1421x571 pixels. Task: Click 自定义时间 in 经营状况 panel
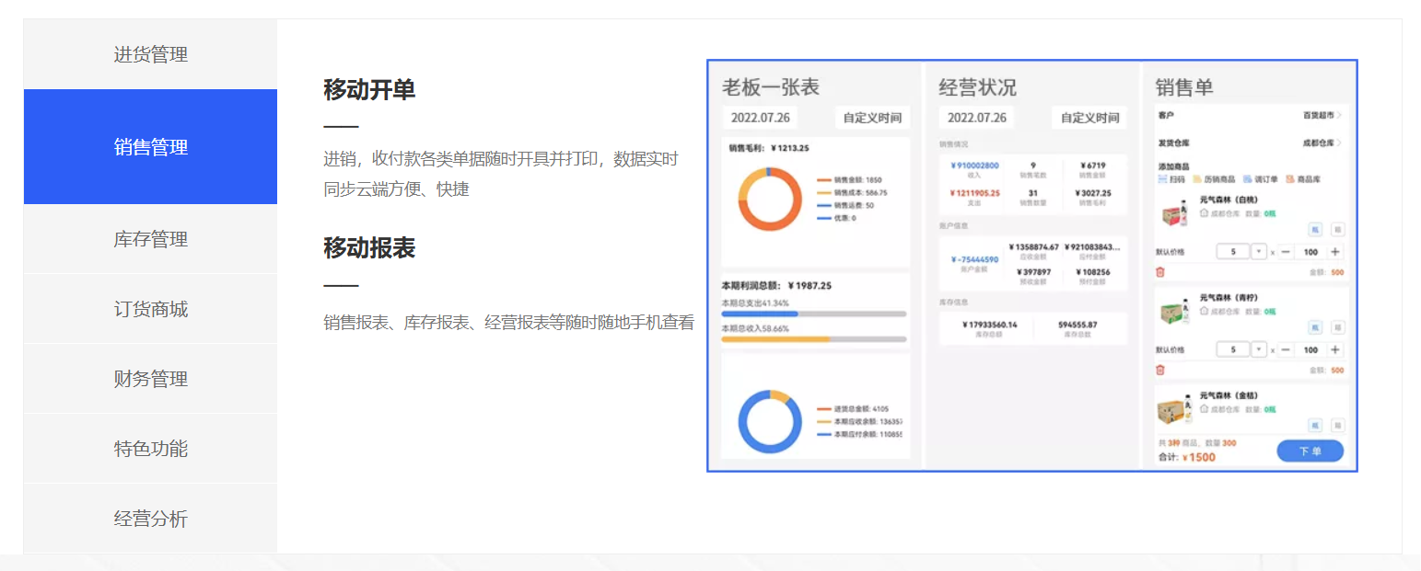coord(1089,118)
